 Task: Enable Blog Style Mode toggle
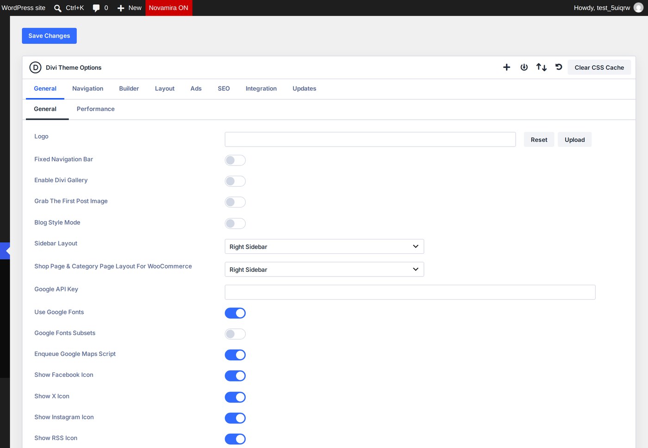(x=235, y=223)
